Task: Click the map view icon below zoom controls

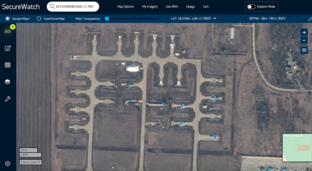Action: tap(304, 50)
